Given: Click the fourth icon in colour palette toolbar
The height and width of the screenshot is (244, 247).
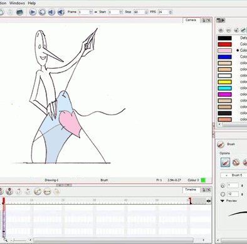Looking at the screenshot, I should tap(243, 31).
